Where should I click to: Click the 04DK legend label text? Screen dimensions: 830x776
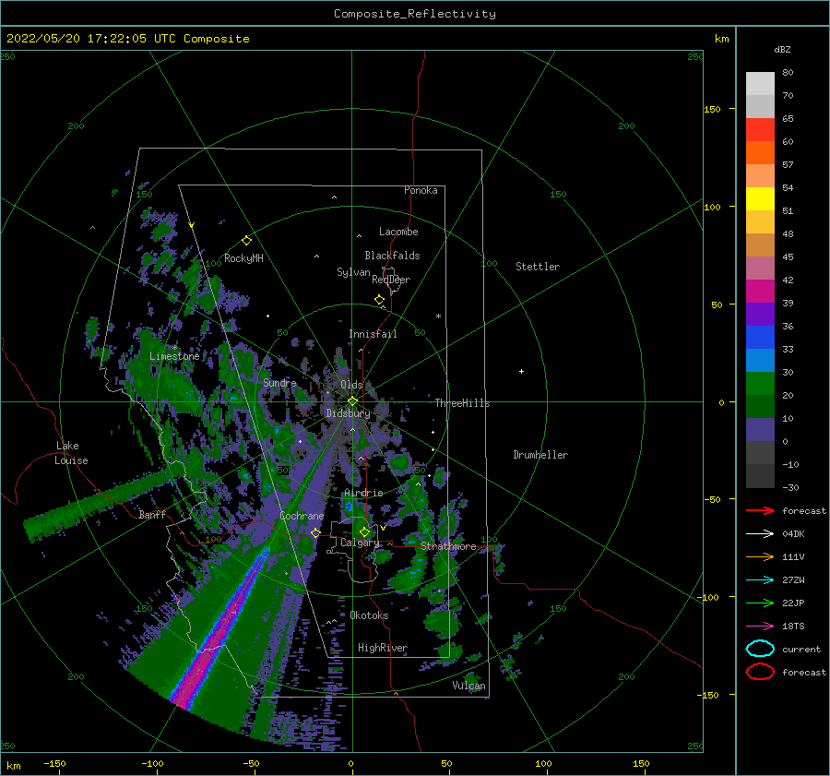tap(793, 533)
